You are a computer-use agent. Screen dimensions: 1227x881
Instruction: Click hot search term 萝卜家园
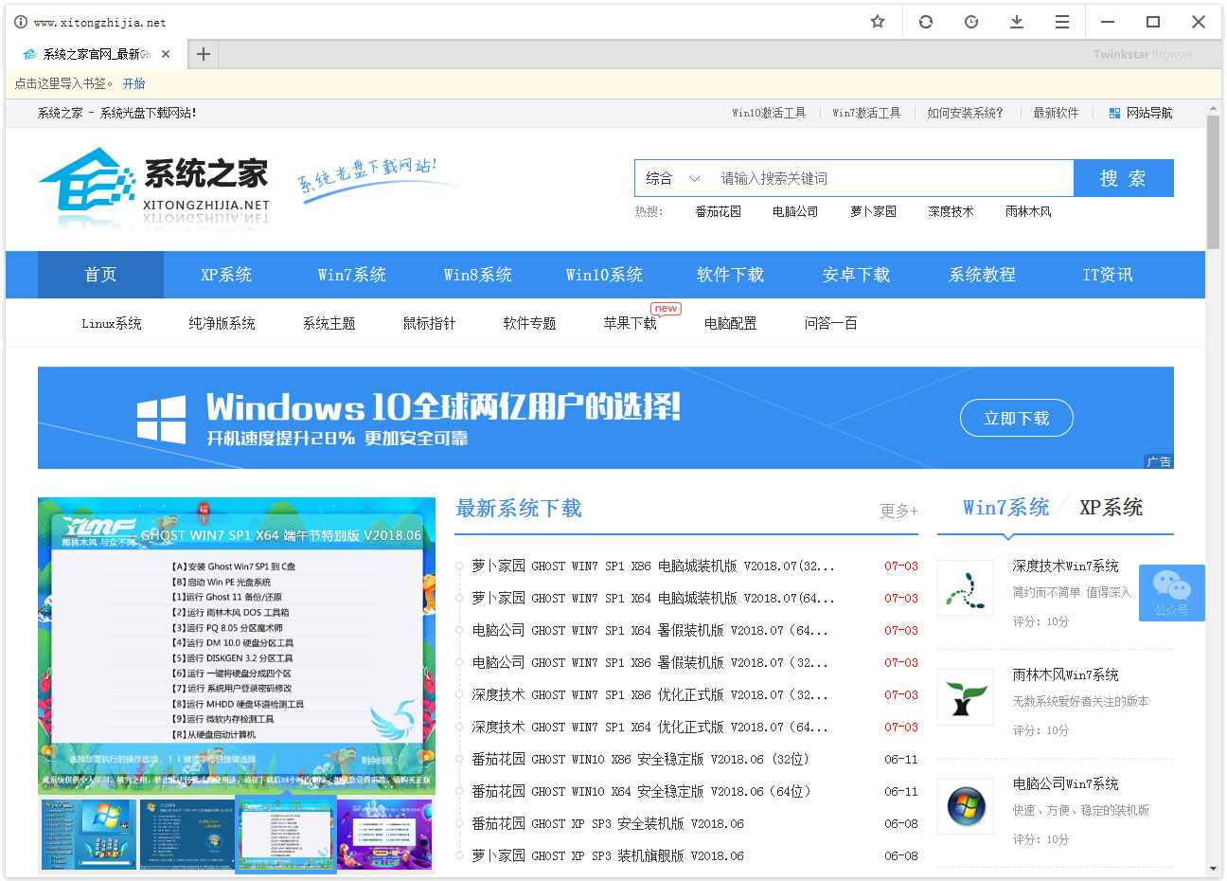pos(873,211)
